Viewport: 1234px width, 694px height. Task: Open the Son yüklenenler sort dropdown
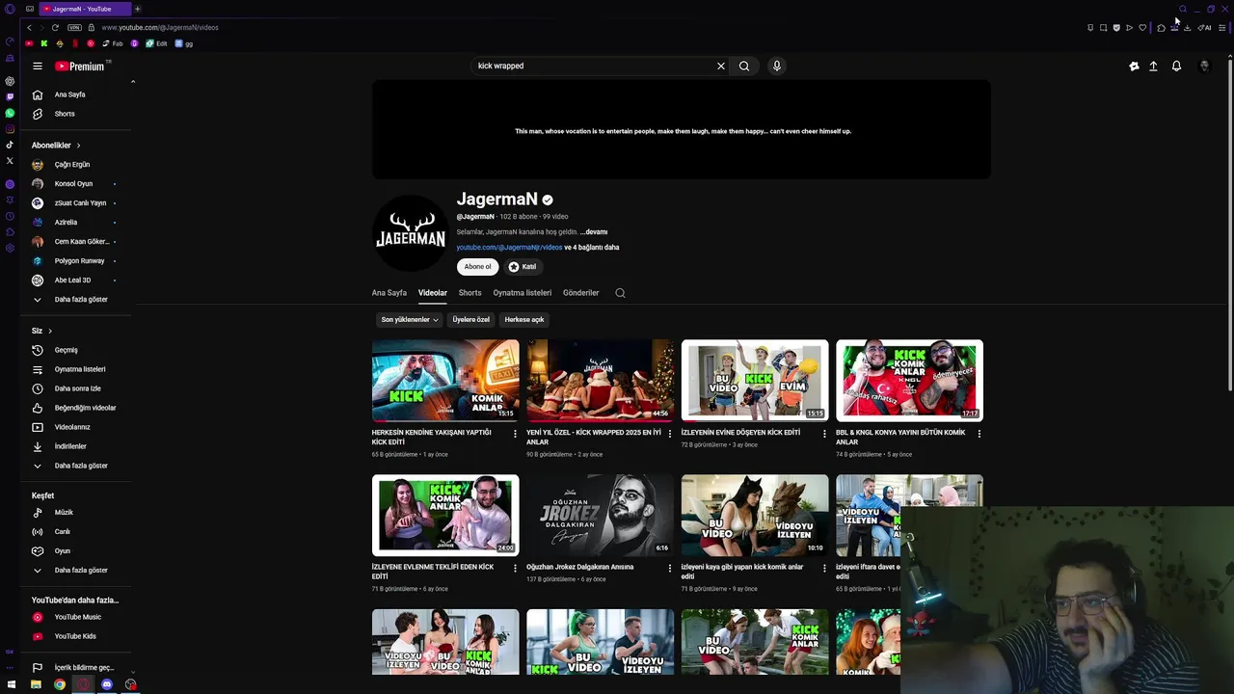(410, 320)
